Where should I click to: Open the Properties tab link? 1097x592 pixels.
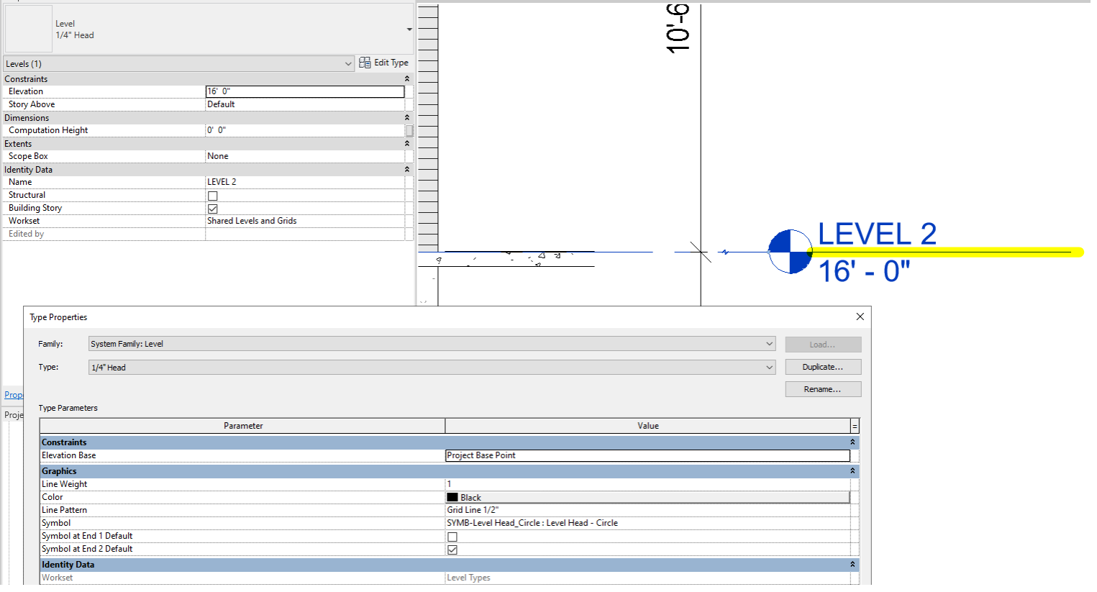pyautogui.click(x=14, y=395)
